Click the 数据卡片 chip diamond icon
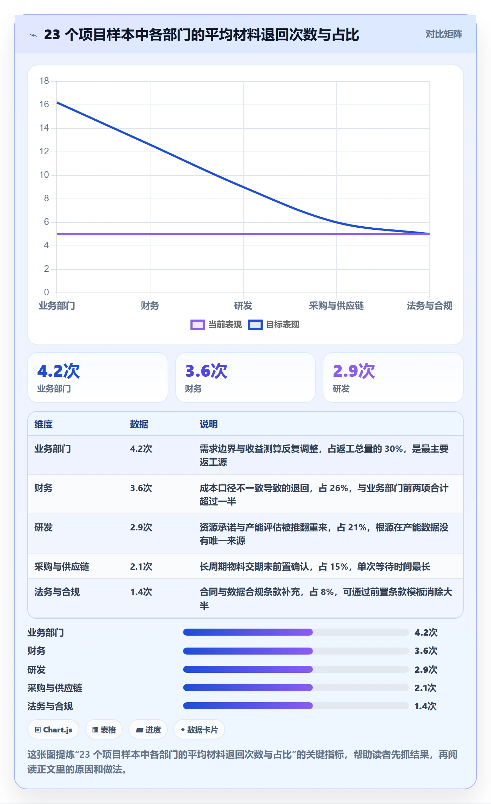491x804 pixels. tap(183, 730)
